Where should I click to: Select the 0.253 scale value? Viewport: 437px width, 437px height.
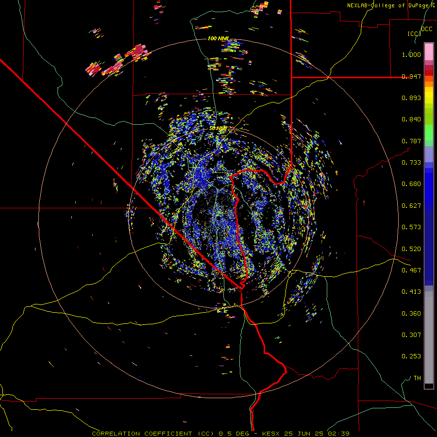pos(411,356)
